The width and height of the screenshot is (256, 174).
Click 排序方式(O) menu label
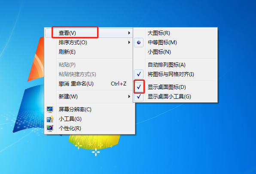pyautogui.click(x=73, y=43)
